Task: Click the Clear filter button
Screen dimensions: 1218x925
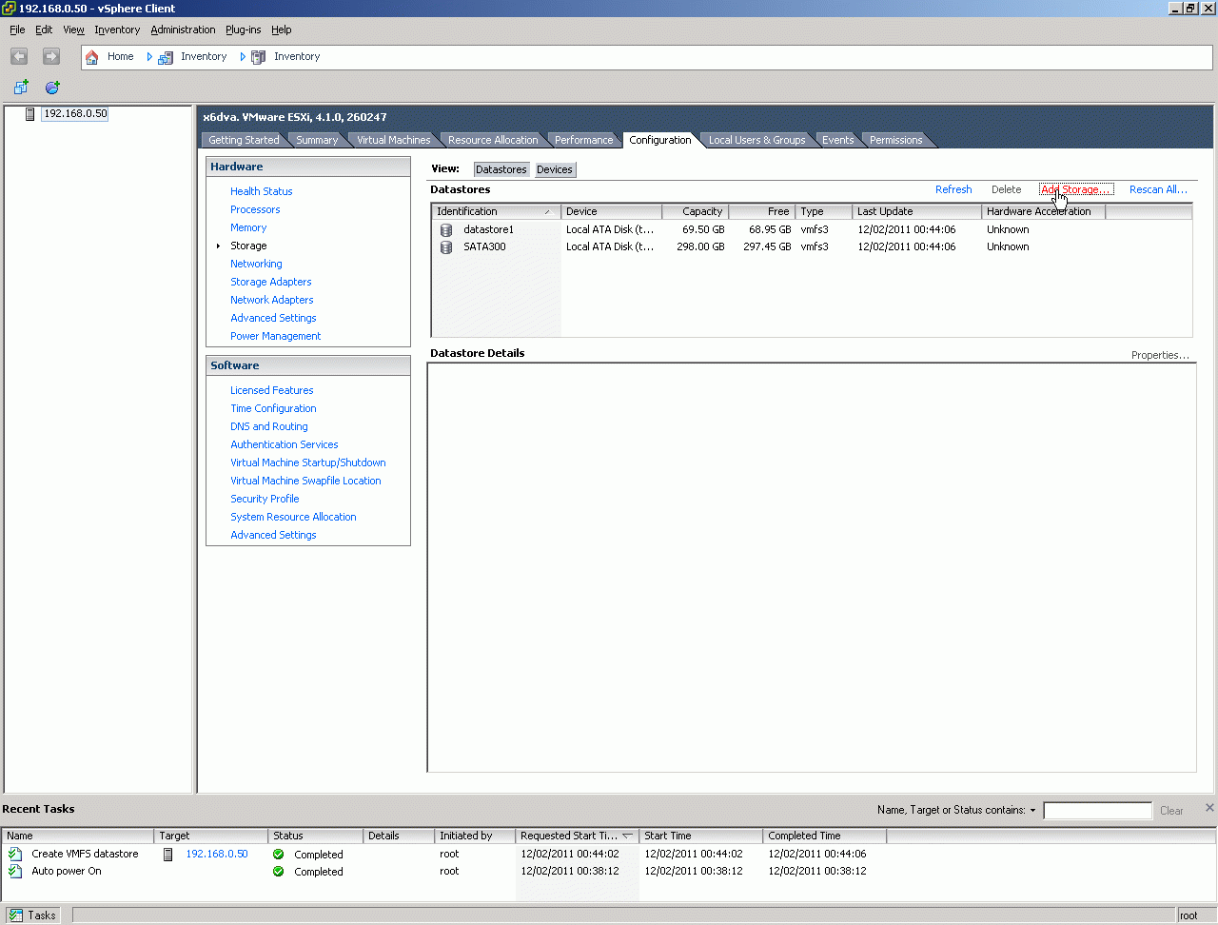Action: [1171, 811]
